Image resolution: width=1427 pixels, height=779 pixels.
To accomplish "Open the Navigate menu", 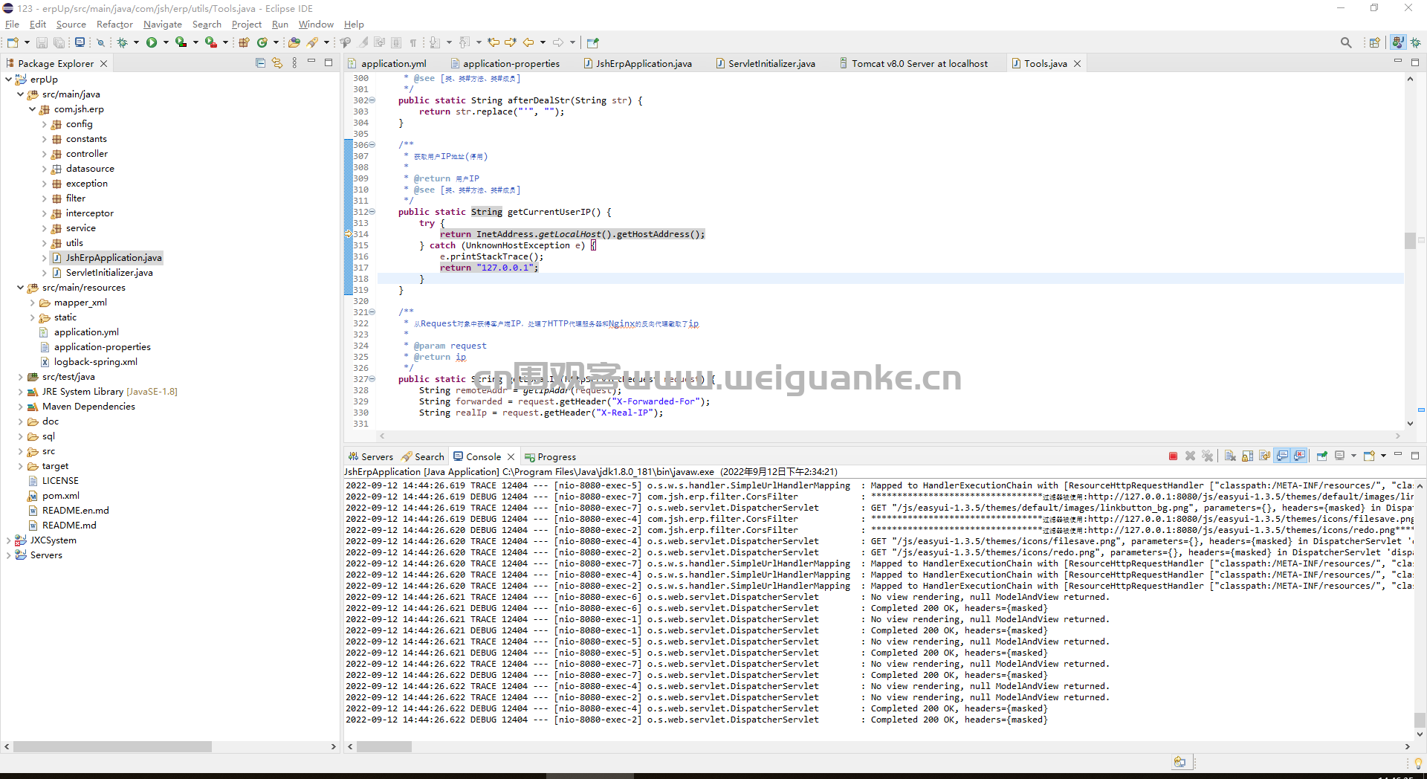I will pos(162,25).
